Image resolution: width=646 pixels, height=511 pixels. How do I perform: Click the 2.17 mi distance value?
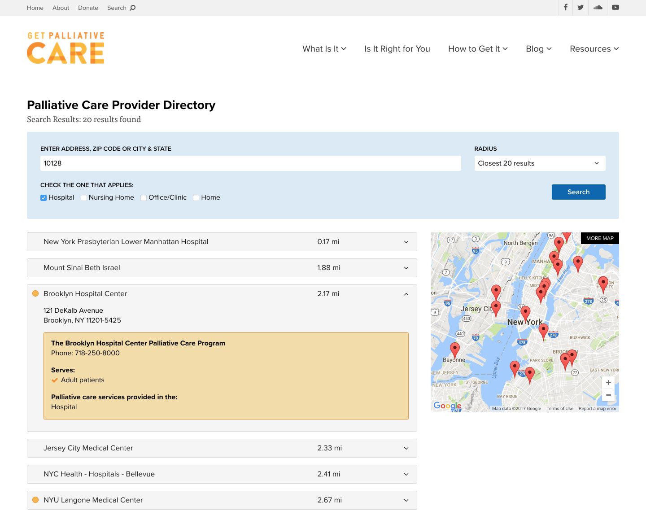click(328, 294)
